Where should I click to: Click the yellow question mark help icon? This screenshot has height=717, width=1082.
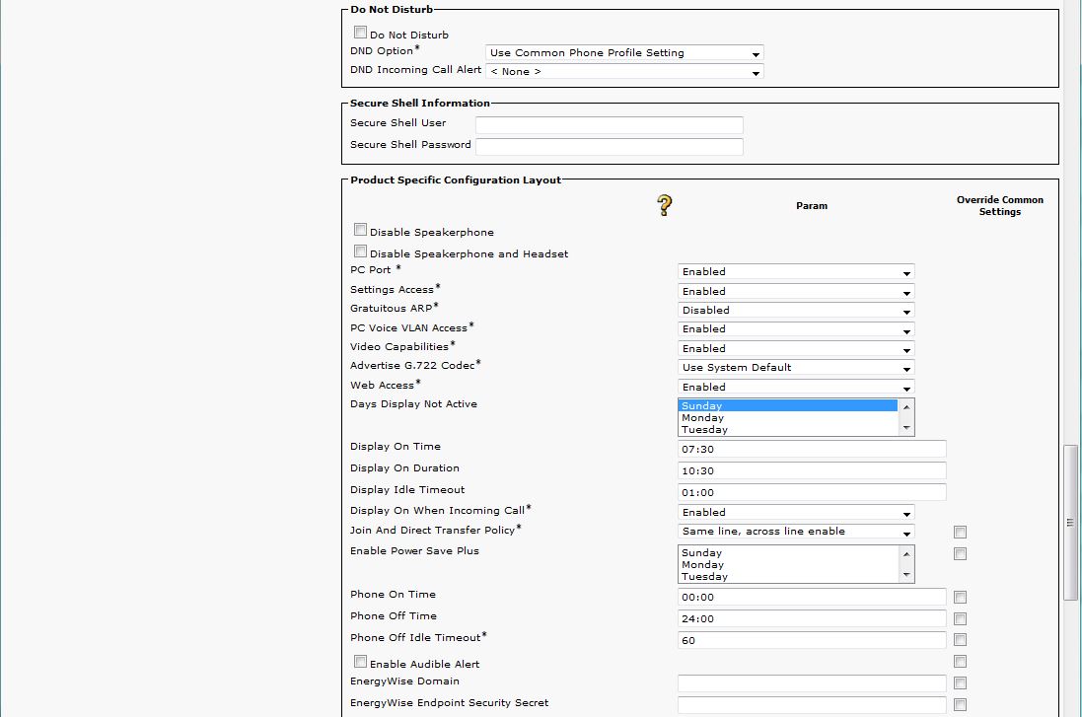(664, 204)
